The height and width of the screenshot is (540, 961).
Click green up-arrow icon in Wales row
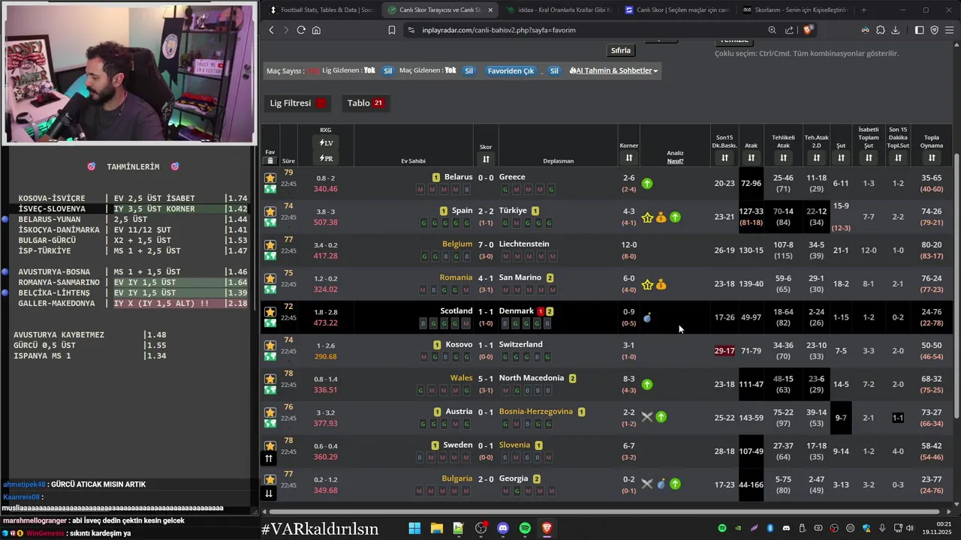tap(647, 384)
